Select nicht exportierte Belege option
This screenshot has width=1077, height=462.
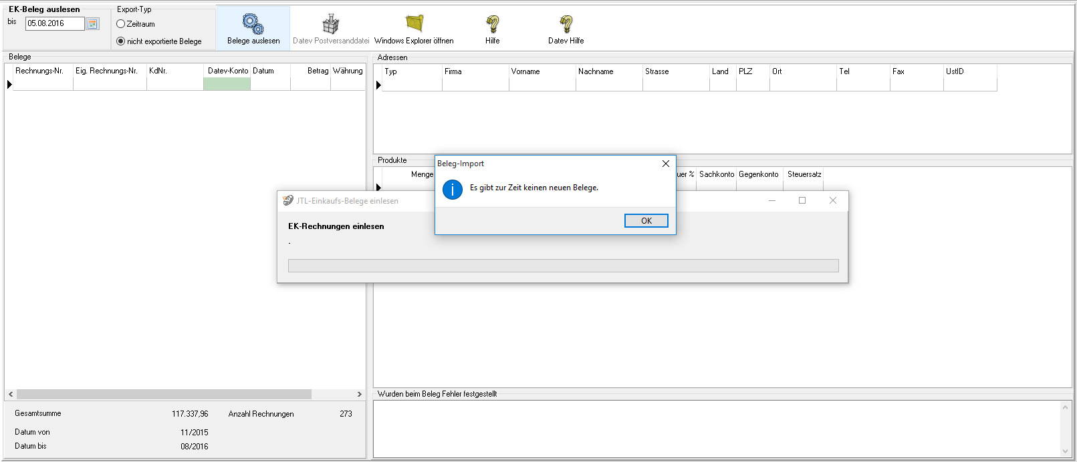[x=121, y=41]
